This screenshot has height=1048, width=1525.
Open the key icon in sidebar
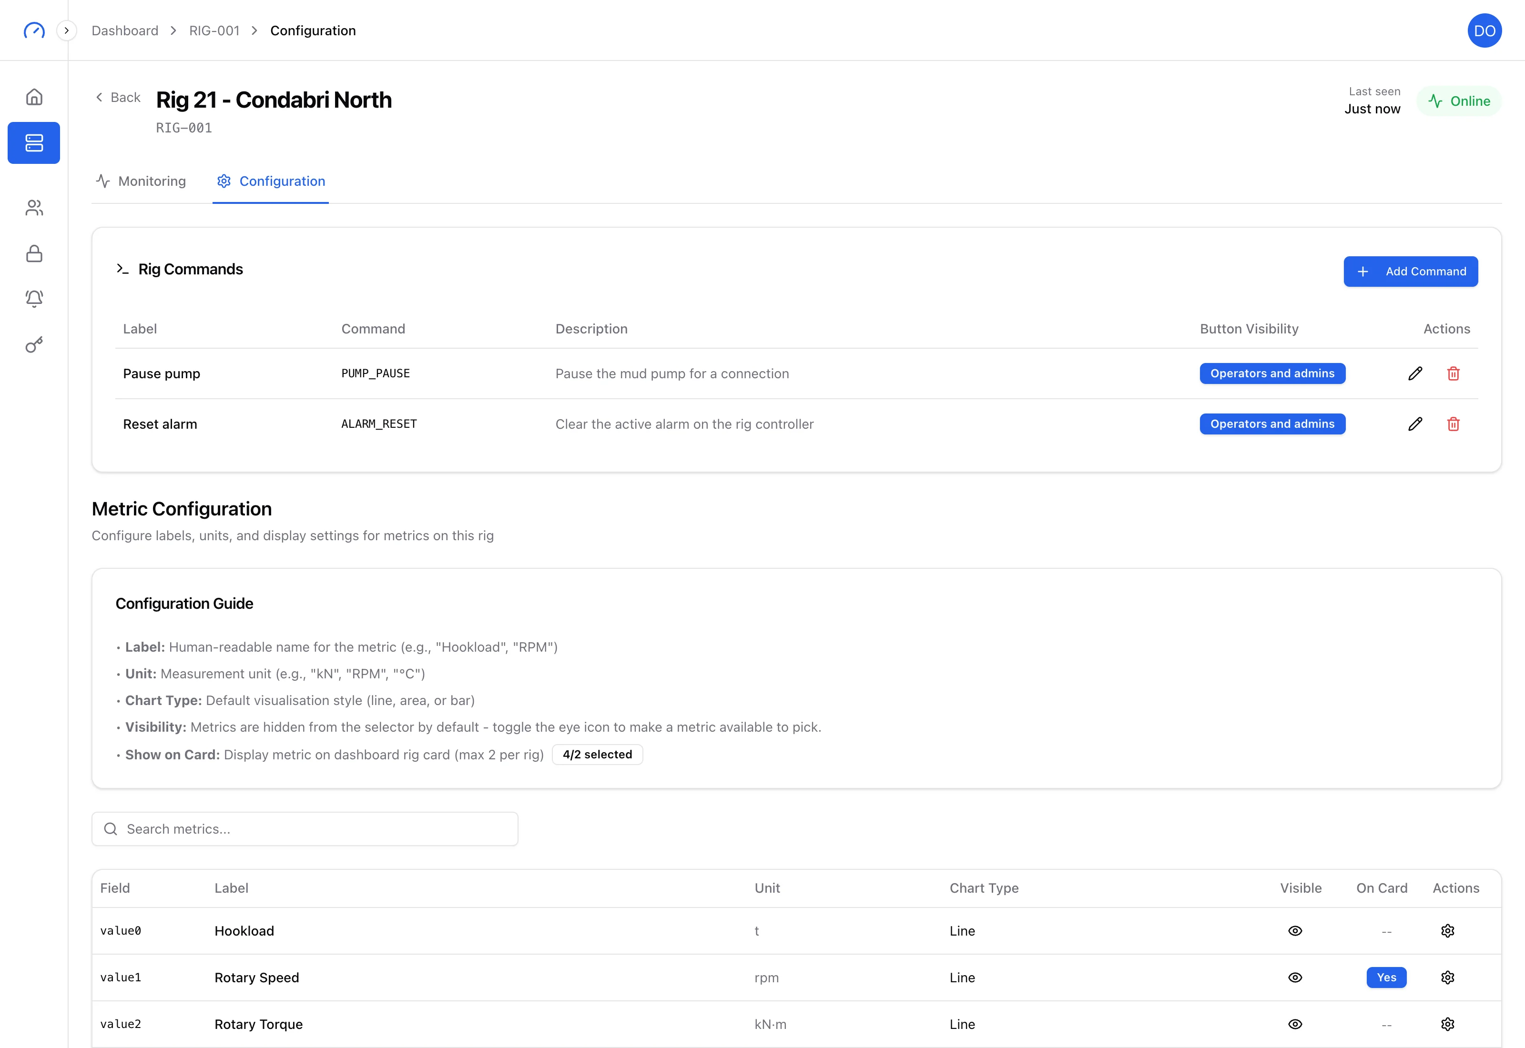(x=34, y=345)
